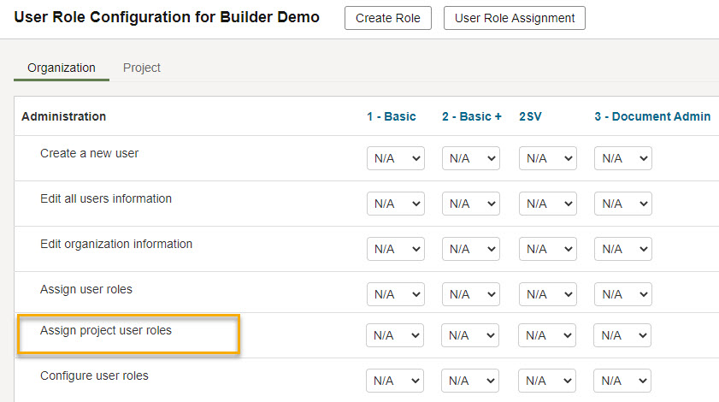Open Edit all users information dropdown under 2 - Basic +

(470, 204)
